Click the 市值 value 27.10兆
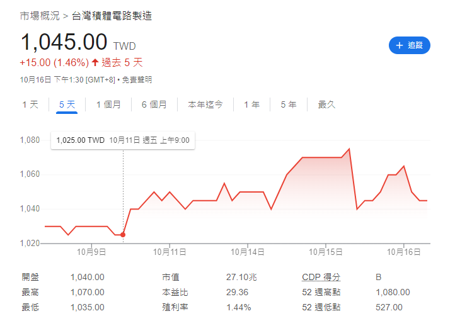The height and width of the screenshot is (321, 455). [241, 277]
